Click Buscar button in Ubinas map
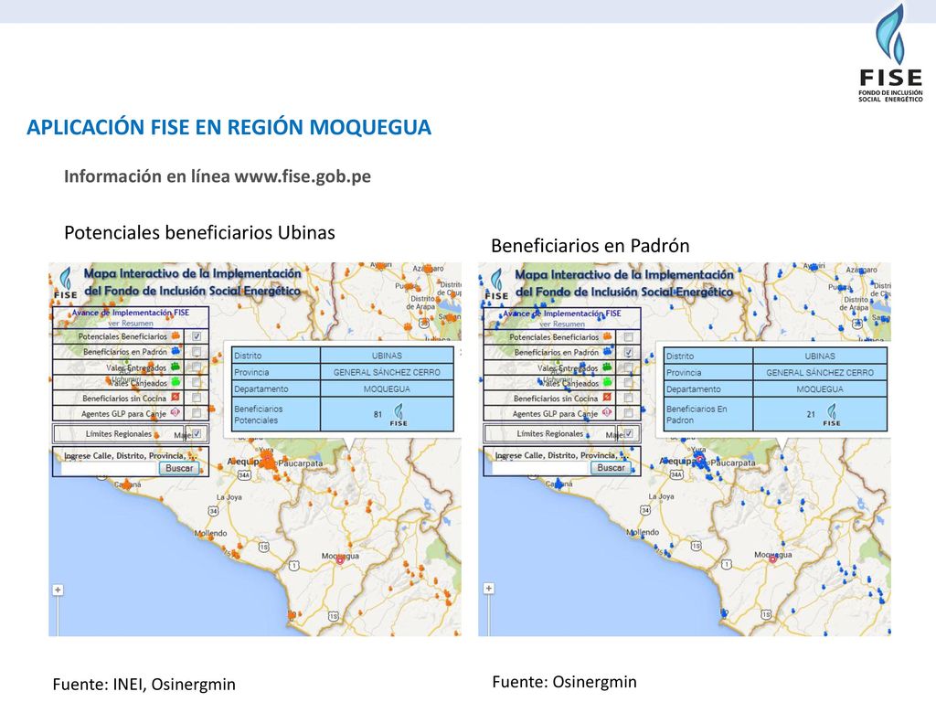 [179, 469]
